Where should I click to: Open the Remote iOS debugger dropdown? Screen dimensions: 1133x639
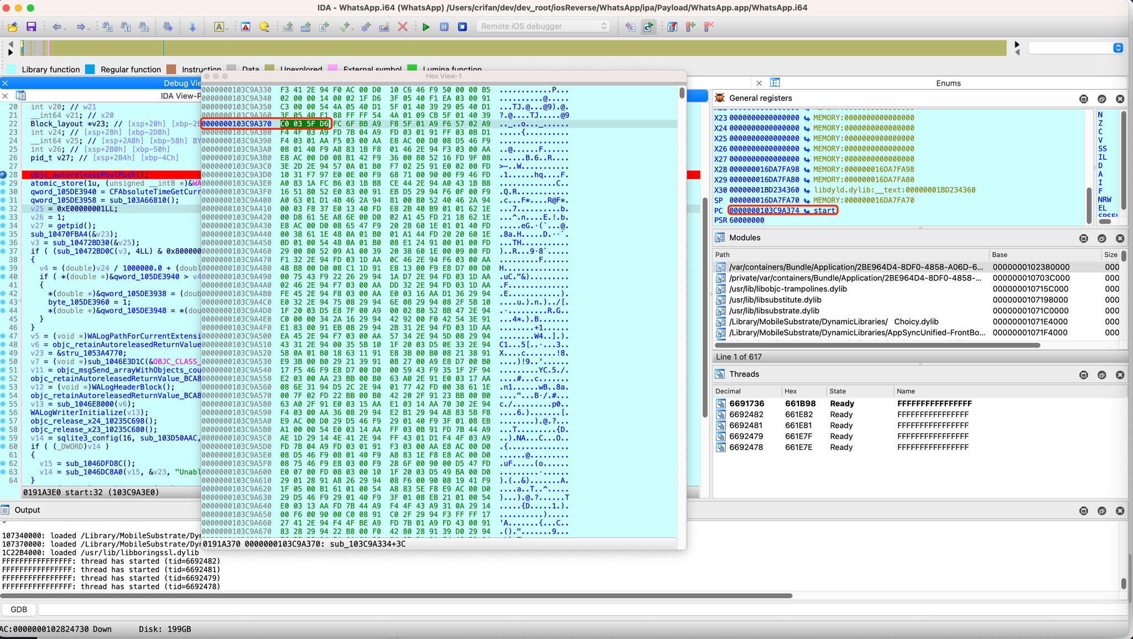[x=543, y=26]
